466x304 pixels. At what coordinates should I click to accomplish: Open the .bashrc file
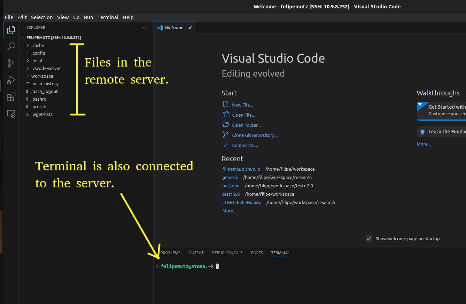click(x=39, y=99)
